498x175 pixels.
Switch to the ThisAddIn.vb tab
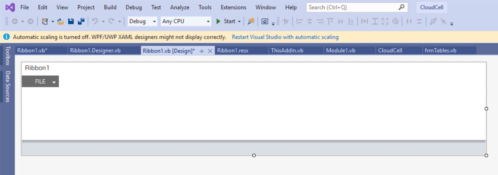tap(287, 50)
